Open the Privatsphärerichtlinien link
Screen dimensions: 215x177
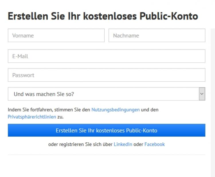(x=32, y=117)
